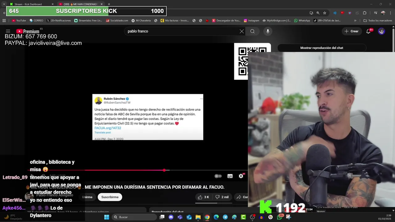Viewport: 395px width, 222px height.
Task: Expand the hidden bookmarks chevron
Action: coord(355,21)
